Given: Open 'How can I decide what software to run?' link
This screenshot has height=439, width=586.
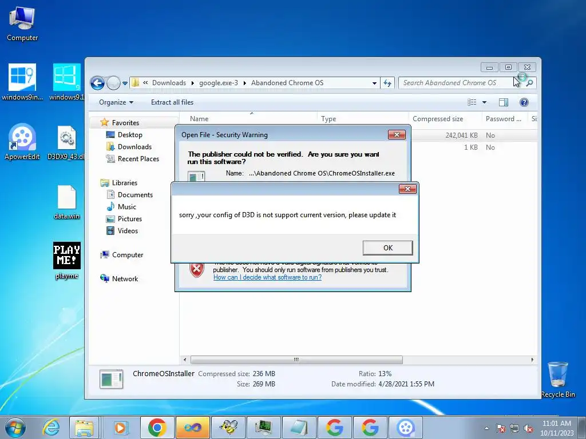Looking at the screenshot, I should point(267,277).
